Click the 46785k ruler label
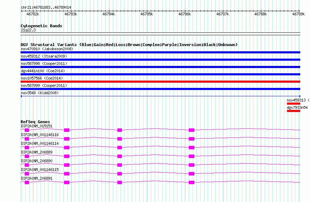 [x=147, y=14]
